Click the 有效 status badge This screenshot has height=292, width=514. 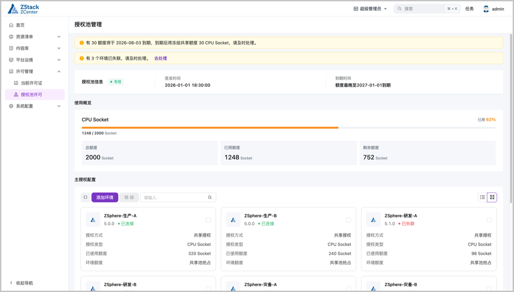click(x=116, y=81)
